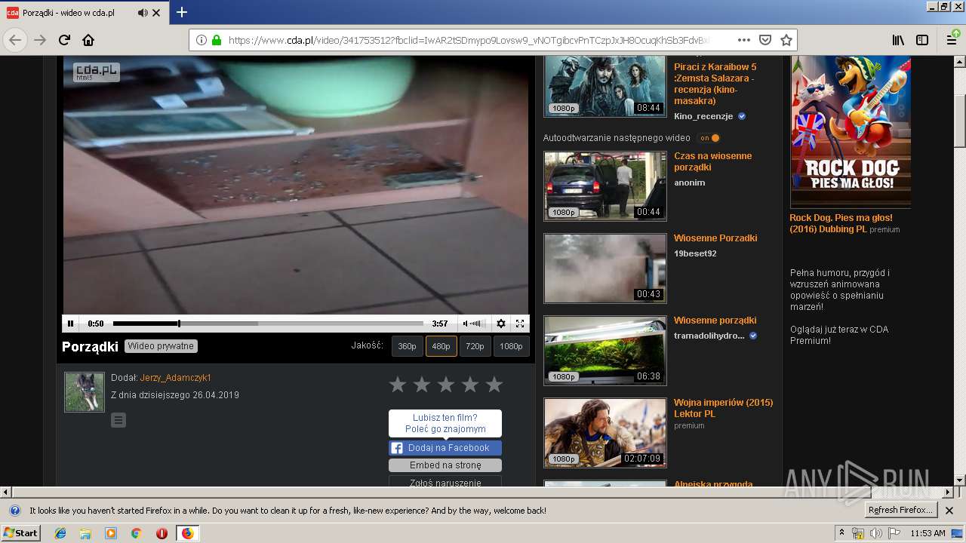Open Windows Explorer folder taskbar icon
966x543 pixels.
click(85, 533)
